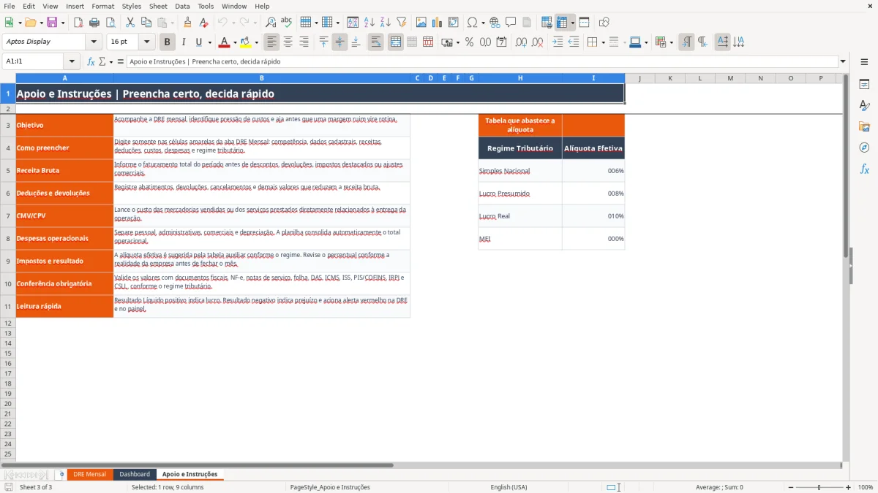Expand the underline style dropdown arrow
This screenshot has height=493, width=878.
[209, 42]
